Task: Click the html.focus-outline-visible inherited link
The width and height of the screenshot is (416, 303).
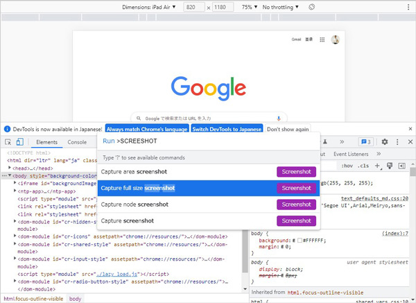Action: tap(325, 293)
